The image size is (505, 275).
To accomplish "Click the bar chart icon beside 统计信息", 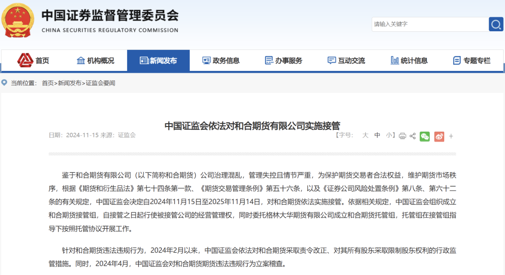I will click(395, 60).
